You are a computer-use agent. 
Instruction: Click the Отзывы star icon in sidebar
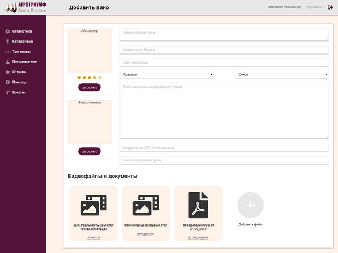pos(7,72)
